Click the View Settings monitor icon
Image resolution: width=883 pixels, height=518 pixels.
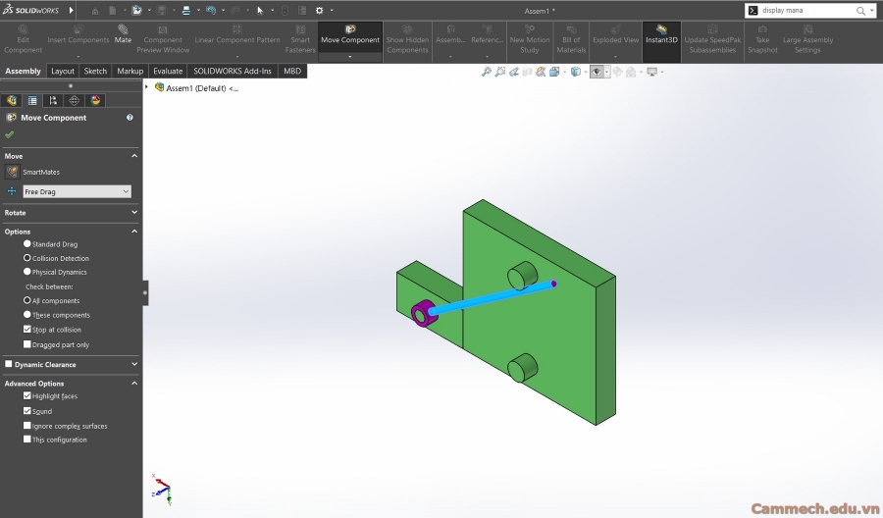[x=652, y=72]
